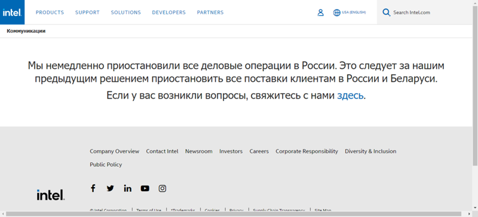
Task: Open Intel's LinkedIn page icon
Action: pyautogui.click(x=127, y=188)
